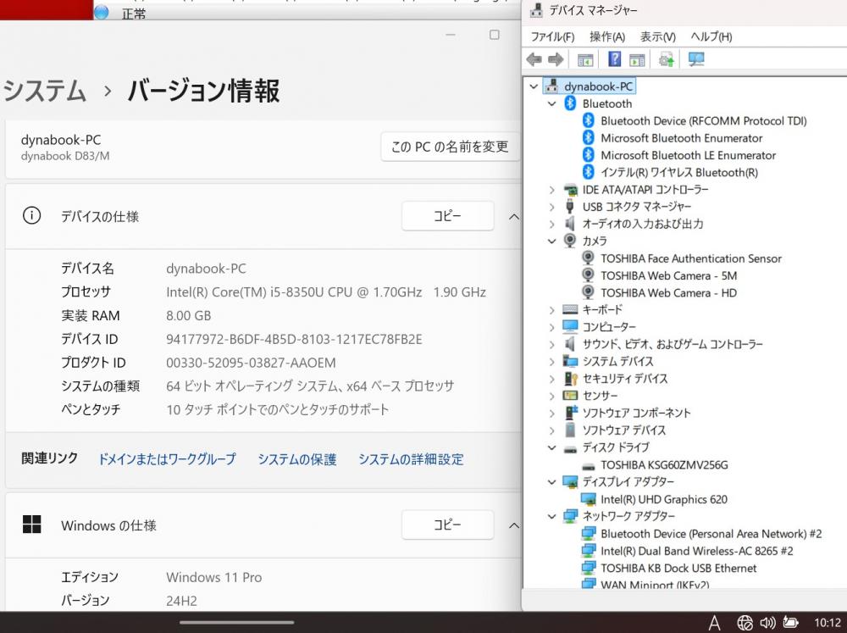Select TOSHIBA KSG60ZMV256G disk drive

664,465
